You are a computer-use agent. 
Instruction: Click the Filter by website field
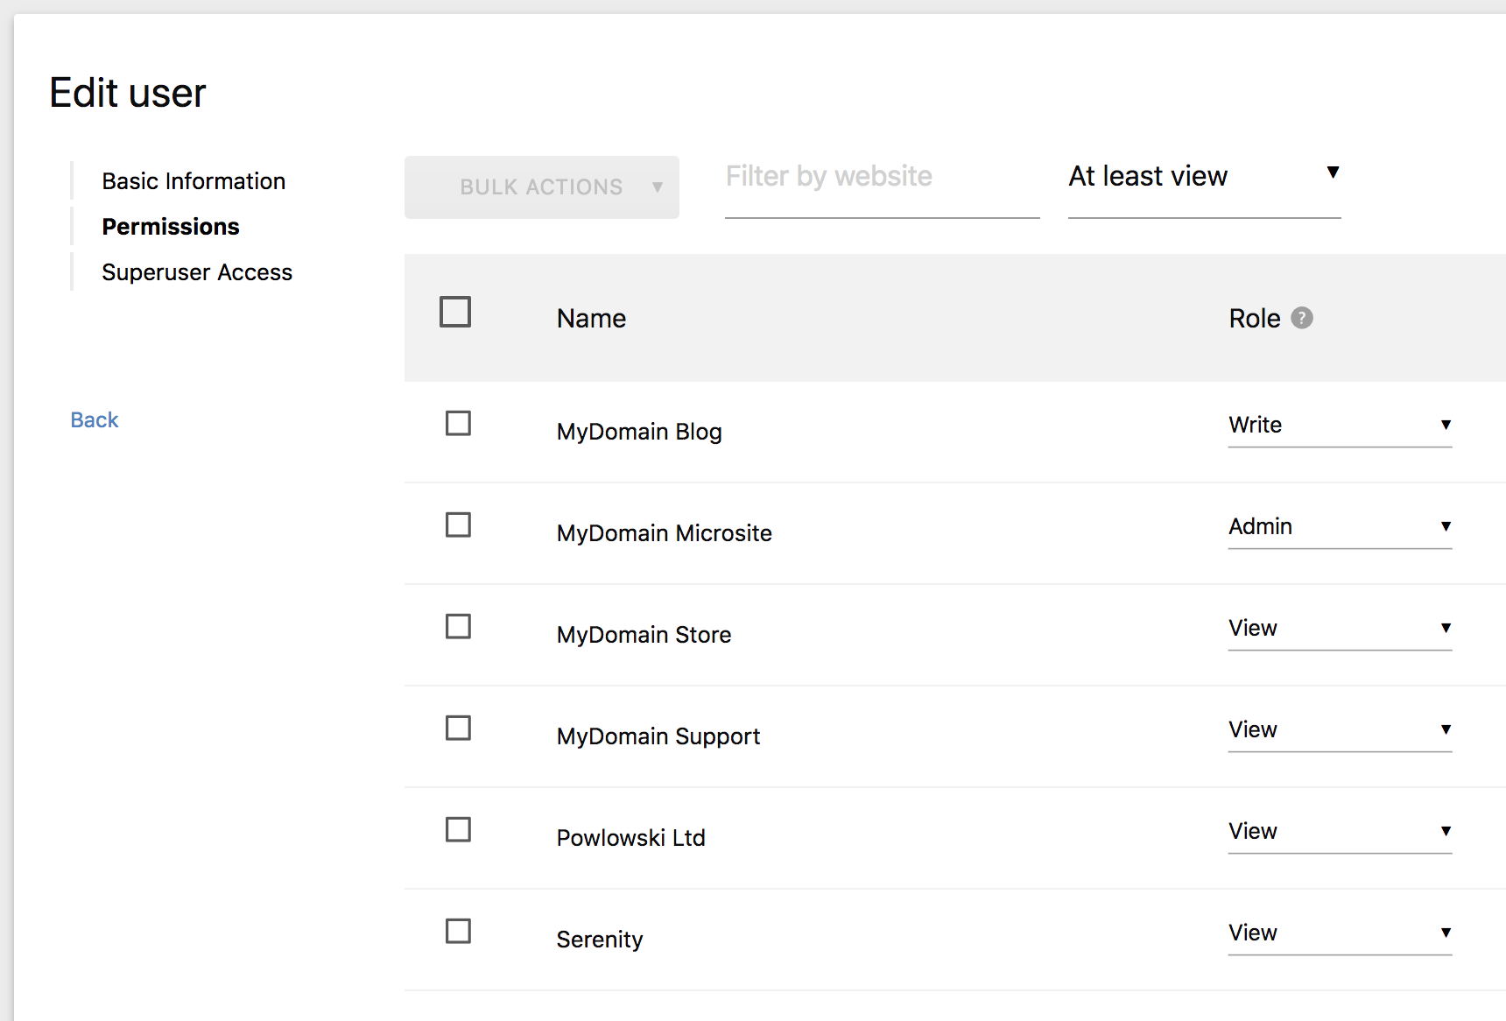pyautogui.click(x=880, y=176)
